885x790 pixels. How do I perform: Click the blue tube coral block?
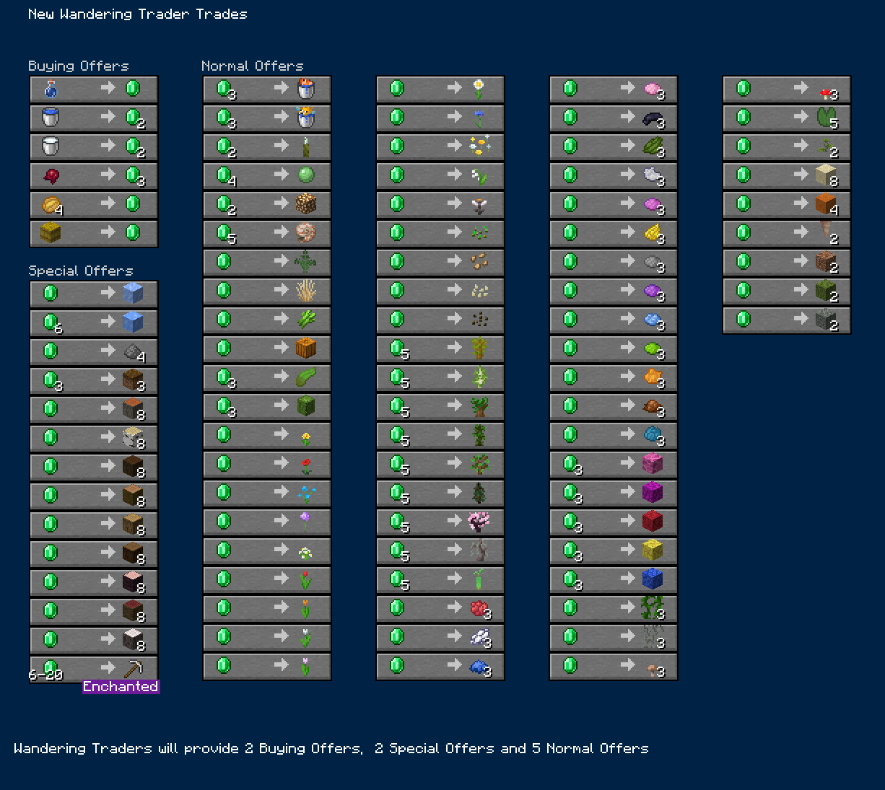point(653,579)
